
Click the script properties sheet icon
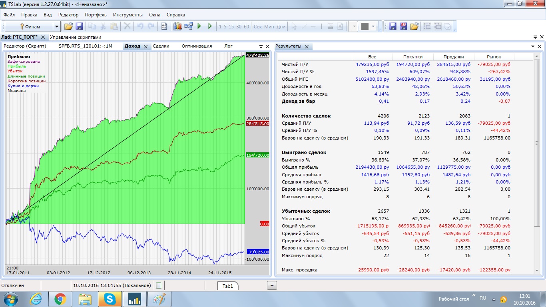164,26
